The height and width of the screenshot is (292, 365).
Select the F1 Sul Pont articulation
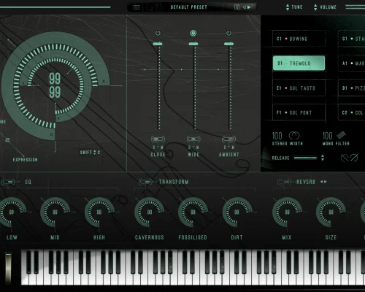pos(299,112)
